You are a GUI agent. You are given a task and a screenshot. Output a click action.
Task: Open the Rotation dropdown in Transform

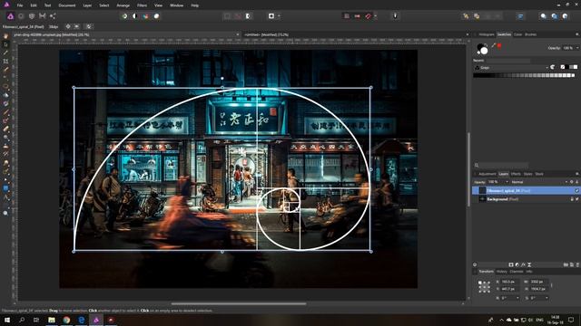tap(517, 298)
